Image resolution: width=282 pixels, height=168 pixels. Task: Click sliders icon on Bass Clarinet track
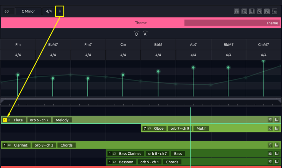point(270,154)
